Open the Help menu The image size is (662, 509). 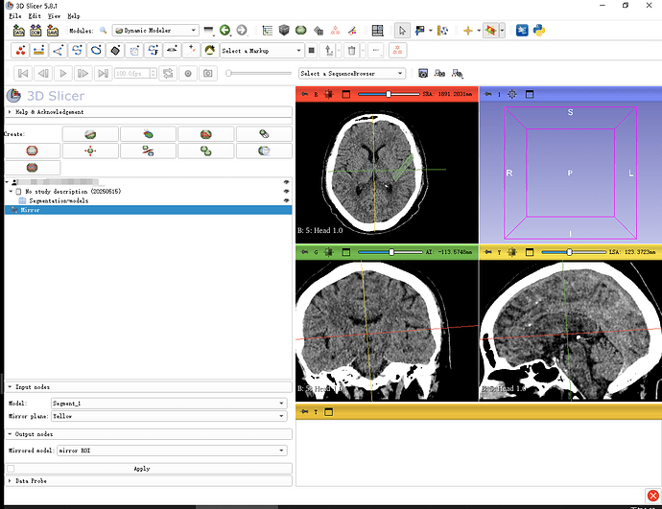point(74,16)
